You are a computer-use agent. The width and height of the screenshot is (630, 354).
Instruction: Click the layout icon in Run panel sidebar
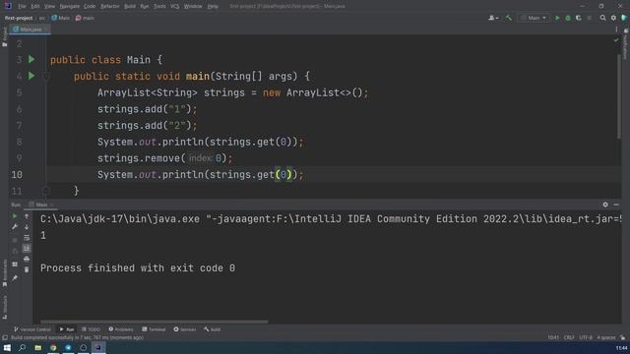[15, 265]
